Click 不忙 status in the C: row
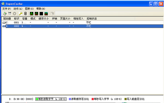 [88, 22]
